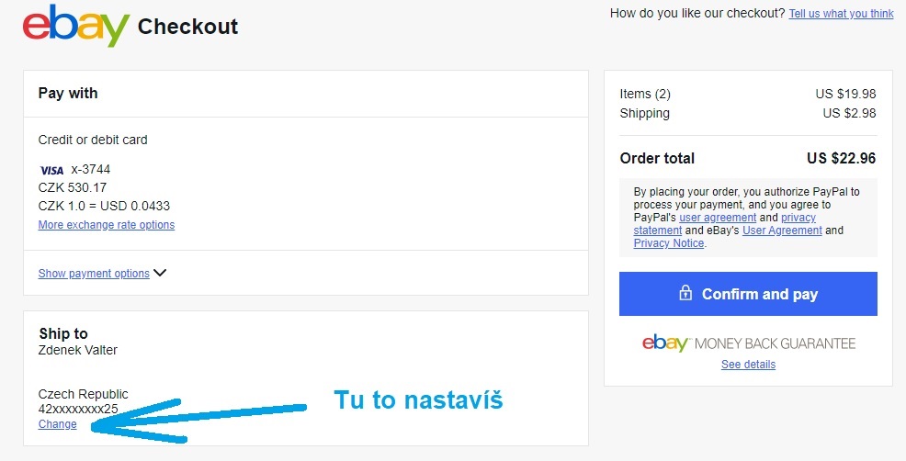
Task: Open More exchange rate options
Action: pos(107,225)
